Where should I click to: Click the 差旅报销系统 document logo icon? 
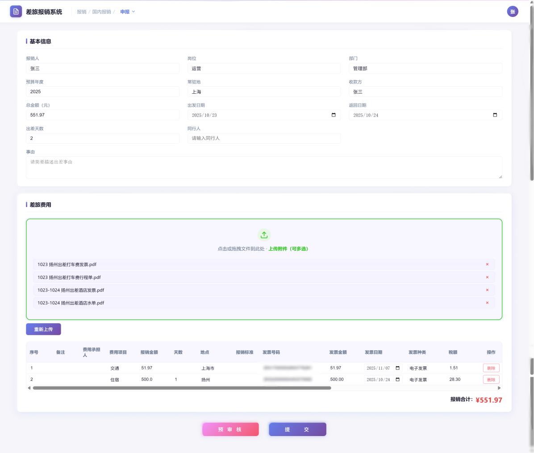[x=16, y=12]
